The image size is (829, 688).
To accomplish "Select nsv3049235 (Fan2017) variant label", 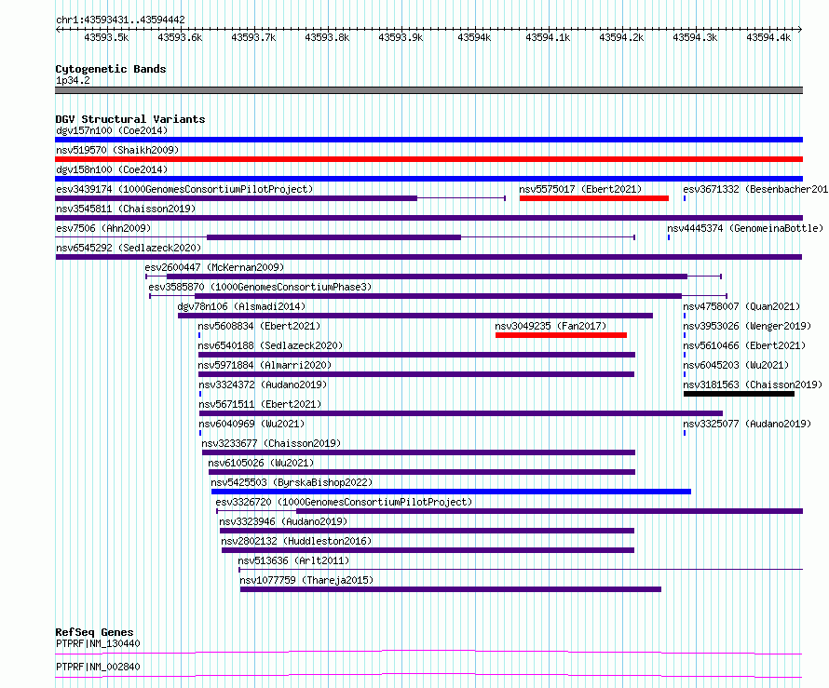I will point(550,326).
